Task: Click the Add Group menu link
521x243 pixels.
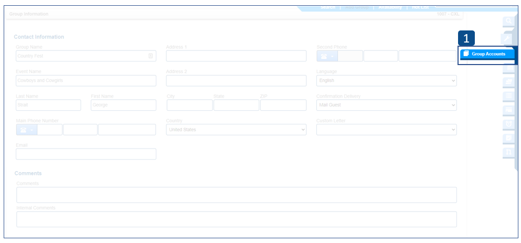Action: click(x=357, y=7)
